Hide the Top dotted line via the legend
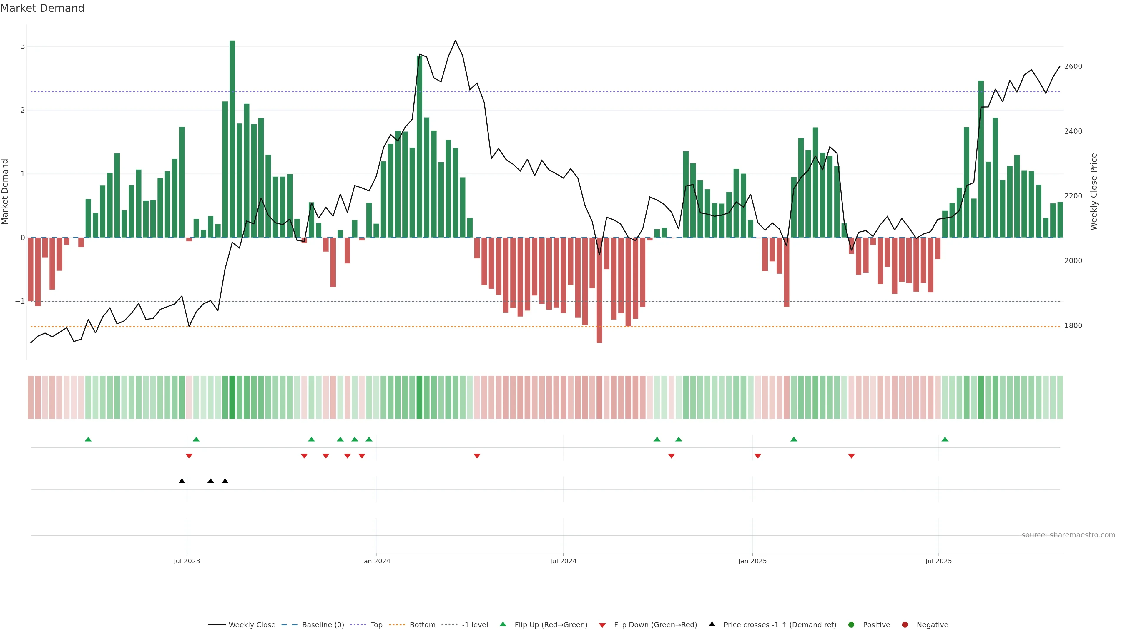The image size is (1130, 635). [376, 625]
